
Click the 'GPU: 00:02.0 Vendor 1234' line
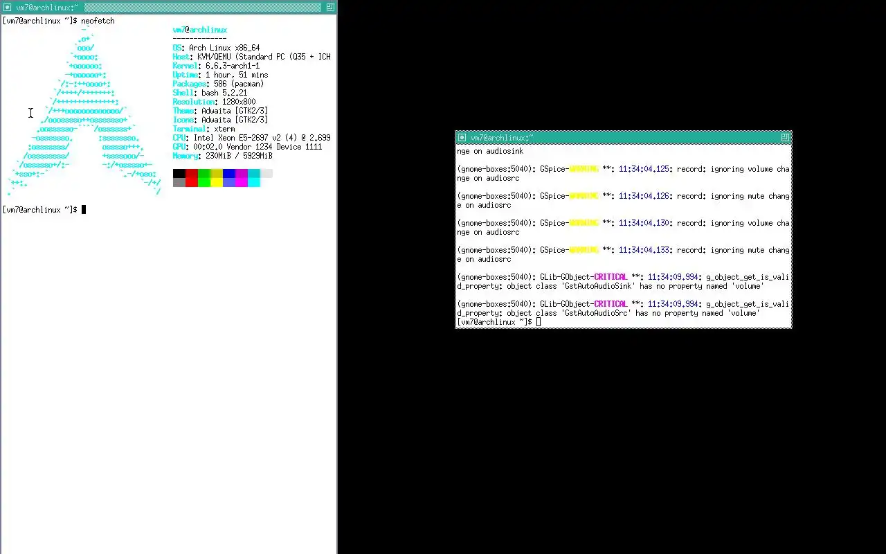(247, 147)
